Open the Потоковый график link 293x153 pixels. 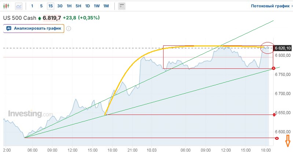pyautogui.click(x=270, y=6)
